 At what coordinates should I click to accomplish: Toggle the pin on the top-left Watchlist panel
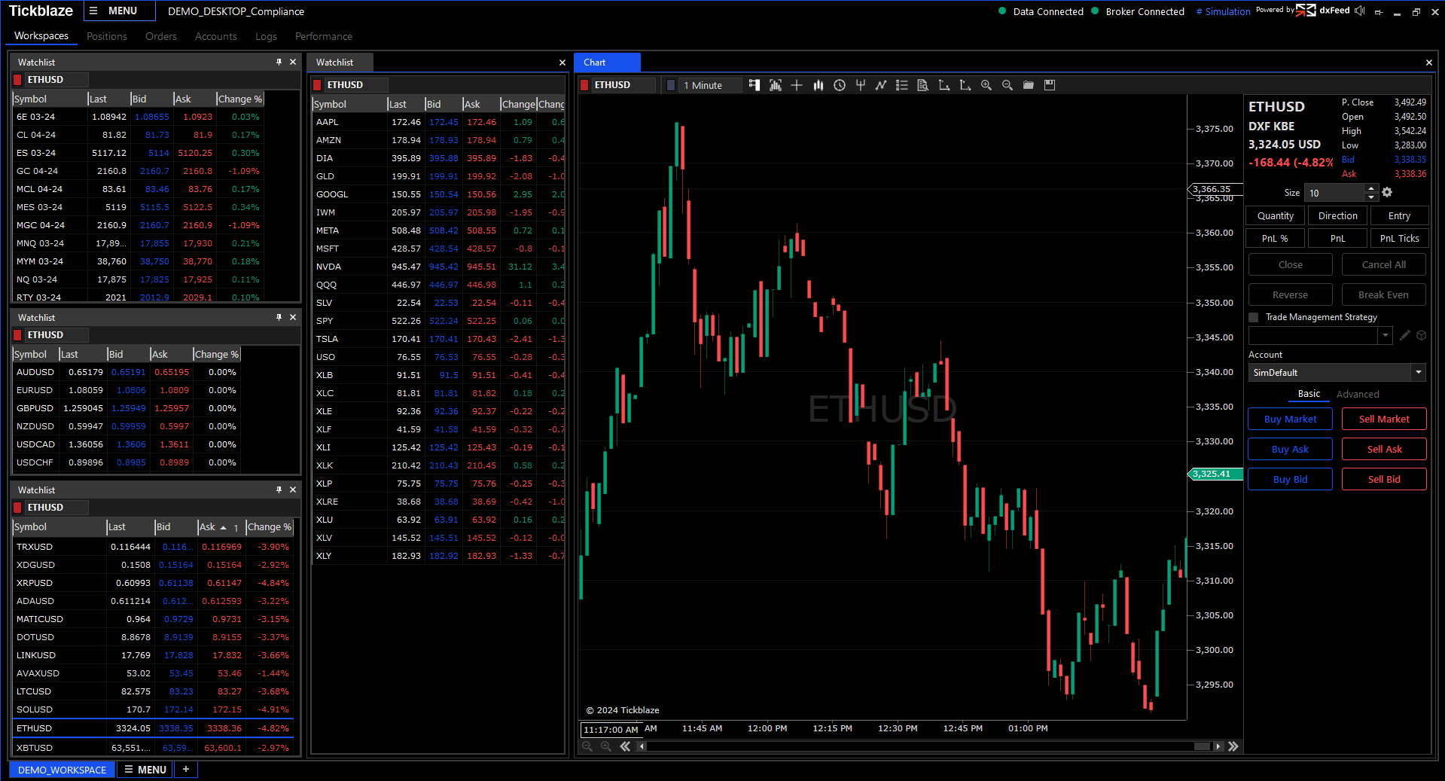coord(279,62)
